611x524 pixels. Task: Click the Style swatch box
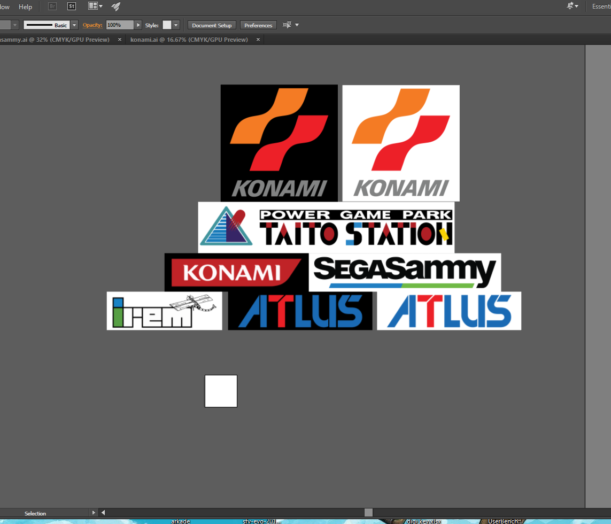coord(167,25)
